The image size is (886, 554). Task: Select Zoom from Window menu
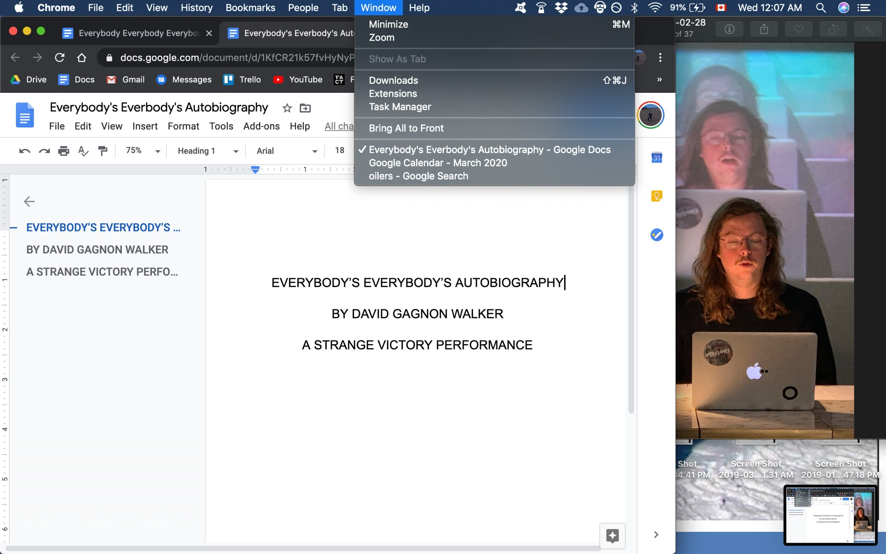click(x=494, y=37)
